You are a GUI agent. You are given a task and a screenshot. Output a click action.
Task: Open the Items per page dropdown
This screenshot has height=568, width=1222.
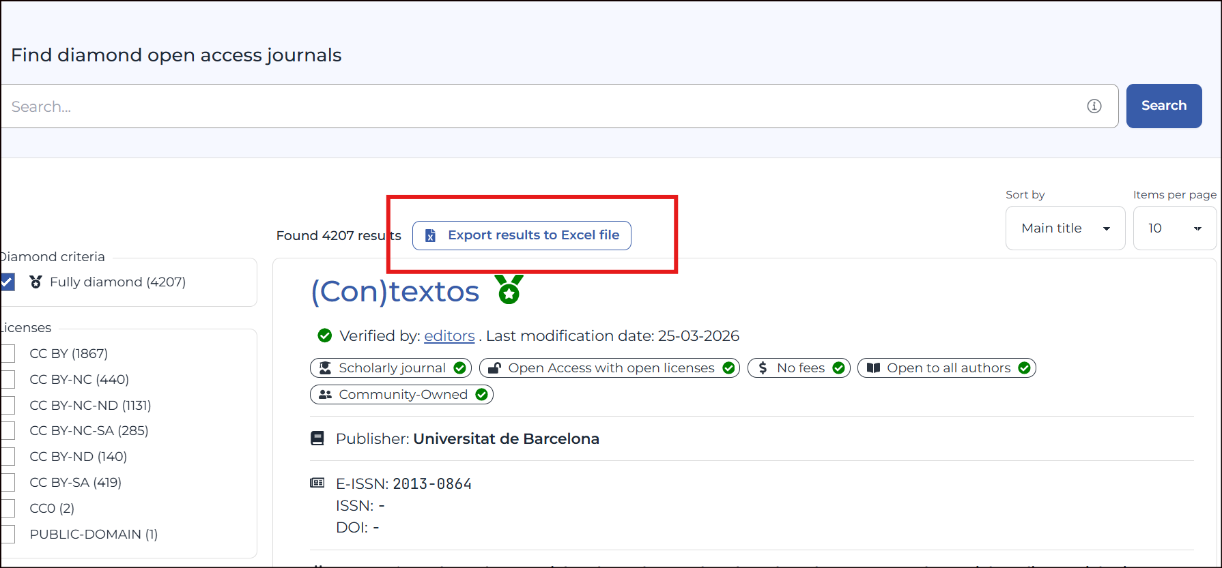pos(1174,228)
